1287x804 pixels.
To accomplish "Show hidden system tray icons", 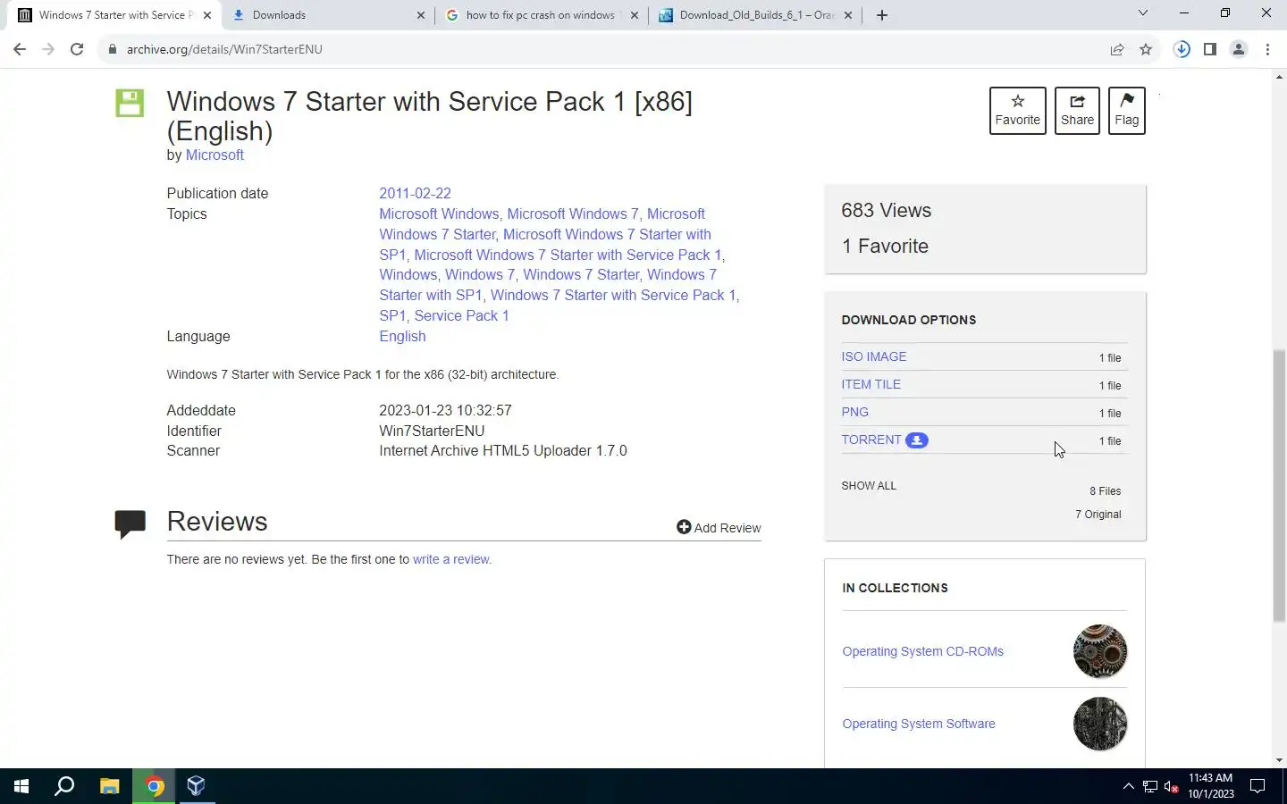I will [1128, 786].
